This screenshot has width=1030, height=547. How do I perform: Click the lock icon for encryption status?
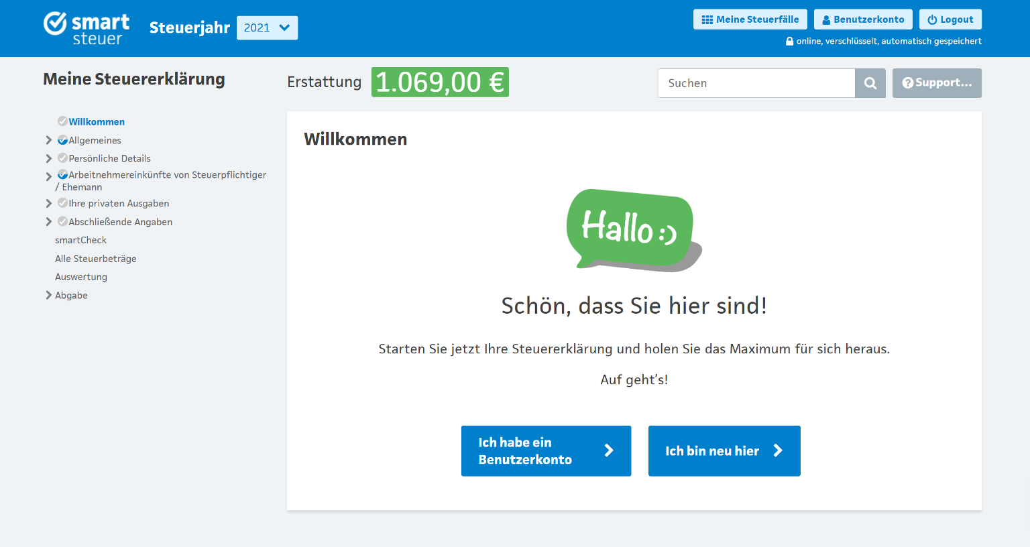(789, 41)
